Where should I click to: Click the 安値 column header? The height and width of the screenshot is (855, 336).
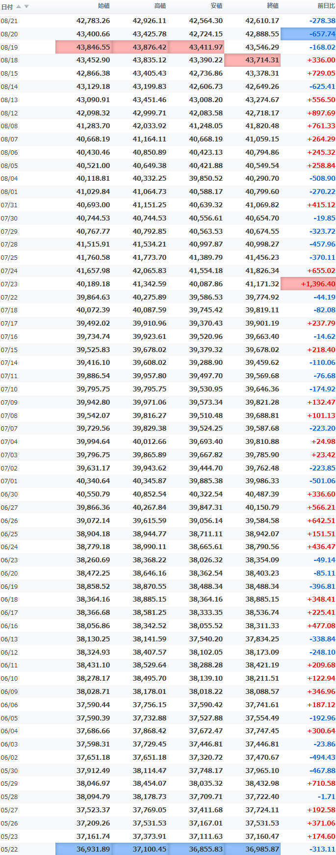click(x=217, y=6)
